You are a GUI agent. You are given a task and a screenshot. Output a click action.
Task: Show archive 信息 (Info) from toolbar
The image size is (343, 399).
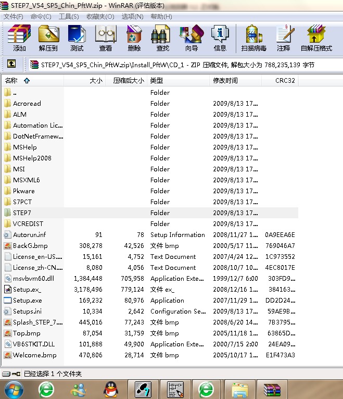pyautogui.click(x=220, y=38)
